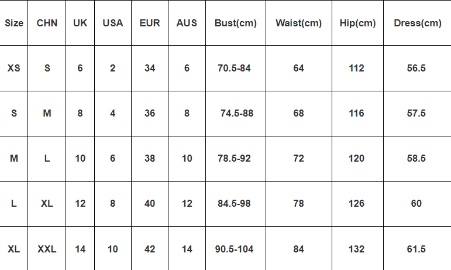Click the bust range 74.5-88
The width and height of the screenshot is (451, 270).
click(237, 113)
